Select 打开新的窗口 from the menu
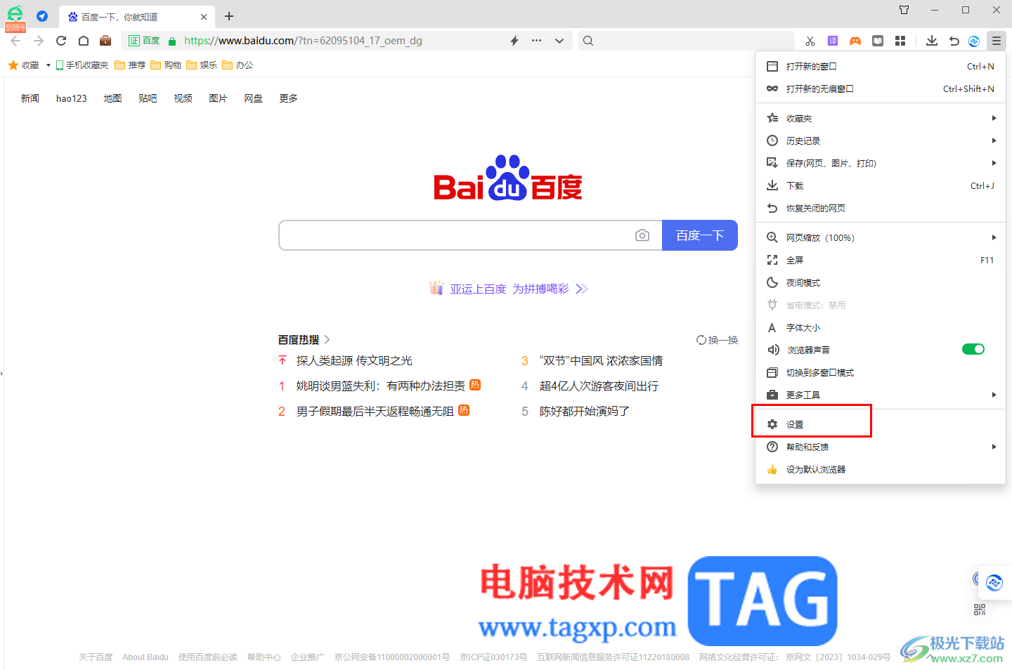This screenshot has height=670, width=1012. (881, 66)
